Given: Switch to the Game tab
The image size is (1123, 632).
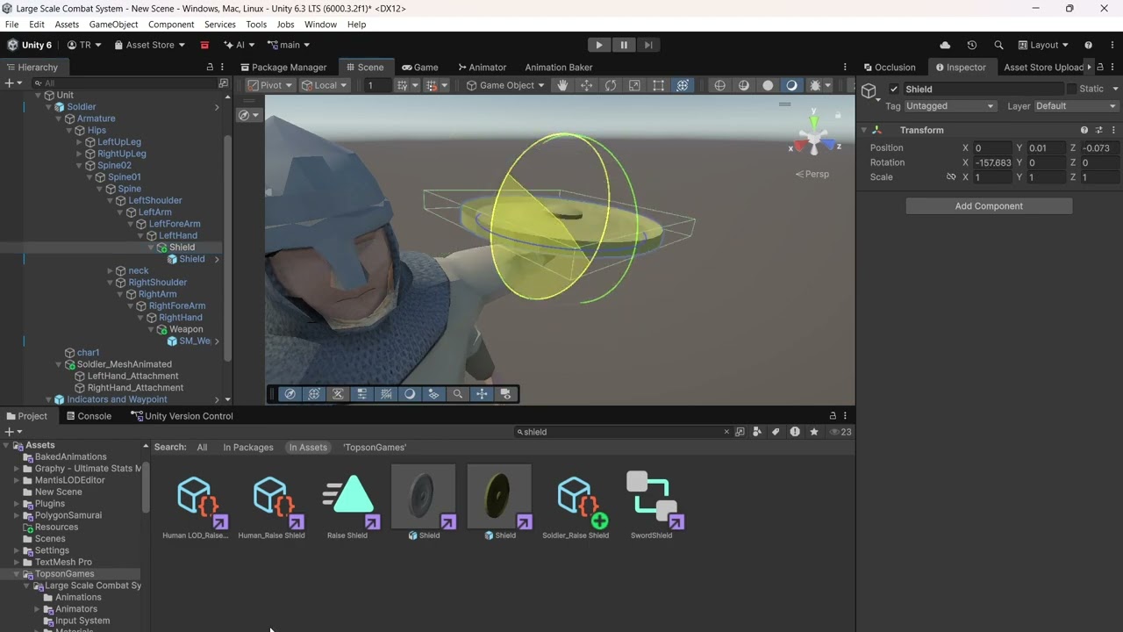Looking at the screenshot, I should pos(419,67).
